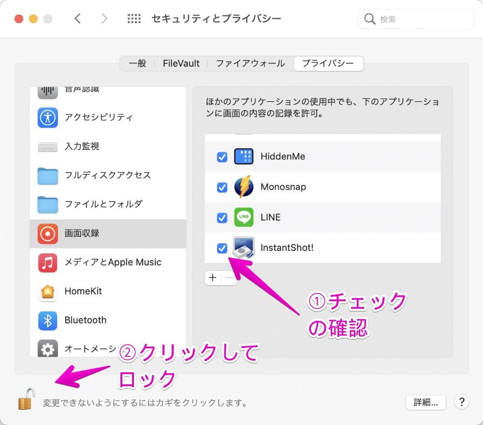
Task: Click the yellow minimize window button
Action: click(33, 19)
